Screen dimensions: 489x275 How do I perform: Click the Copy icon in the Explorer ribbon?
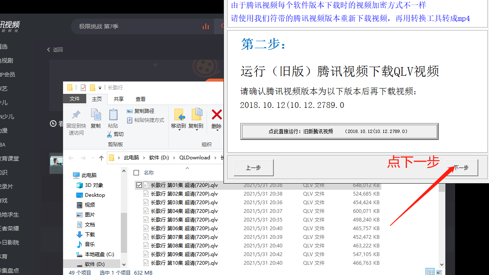click(x=96, y=114)
